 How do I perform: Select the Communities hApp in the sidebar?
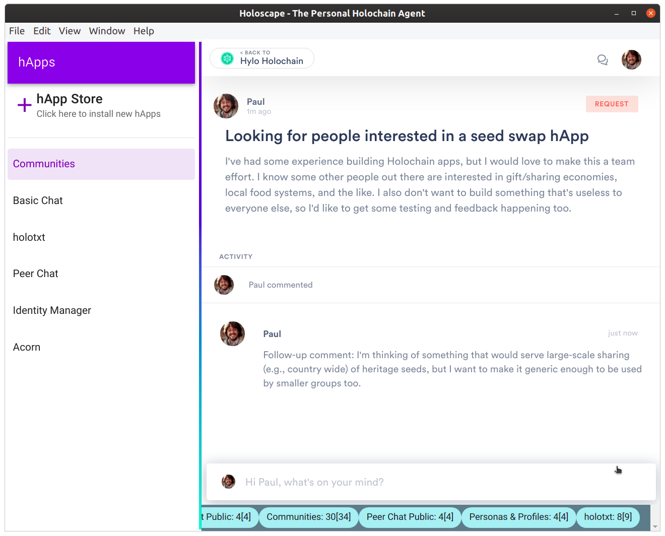point(101,164)
